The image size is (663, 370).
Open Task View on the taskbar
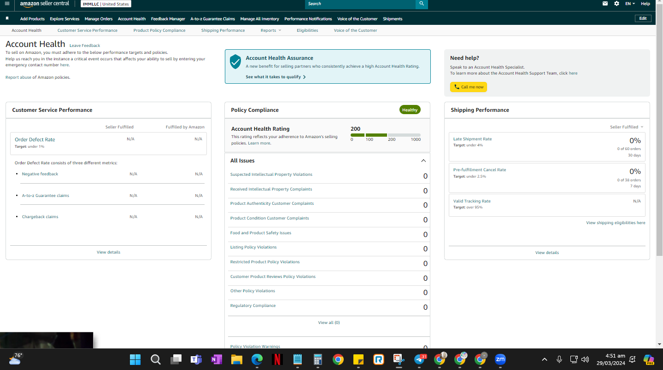point(176,359)
